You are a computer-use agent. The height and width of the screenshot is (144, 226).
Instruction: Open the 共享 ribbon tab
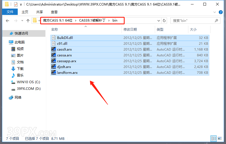(40, 12)
